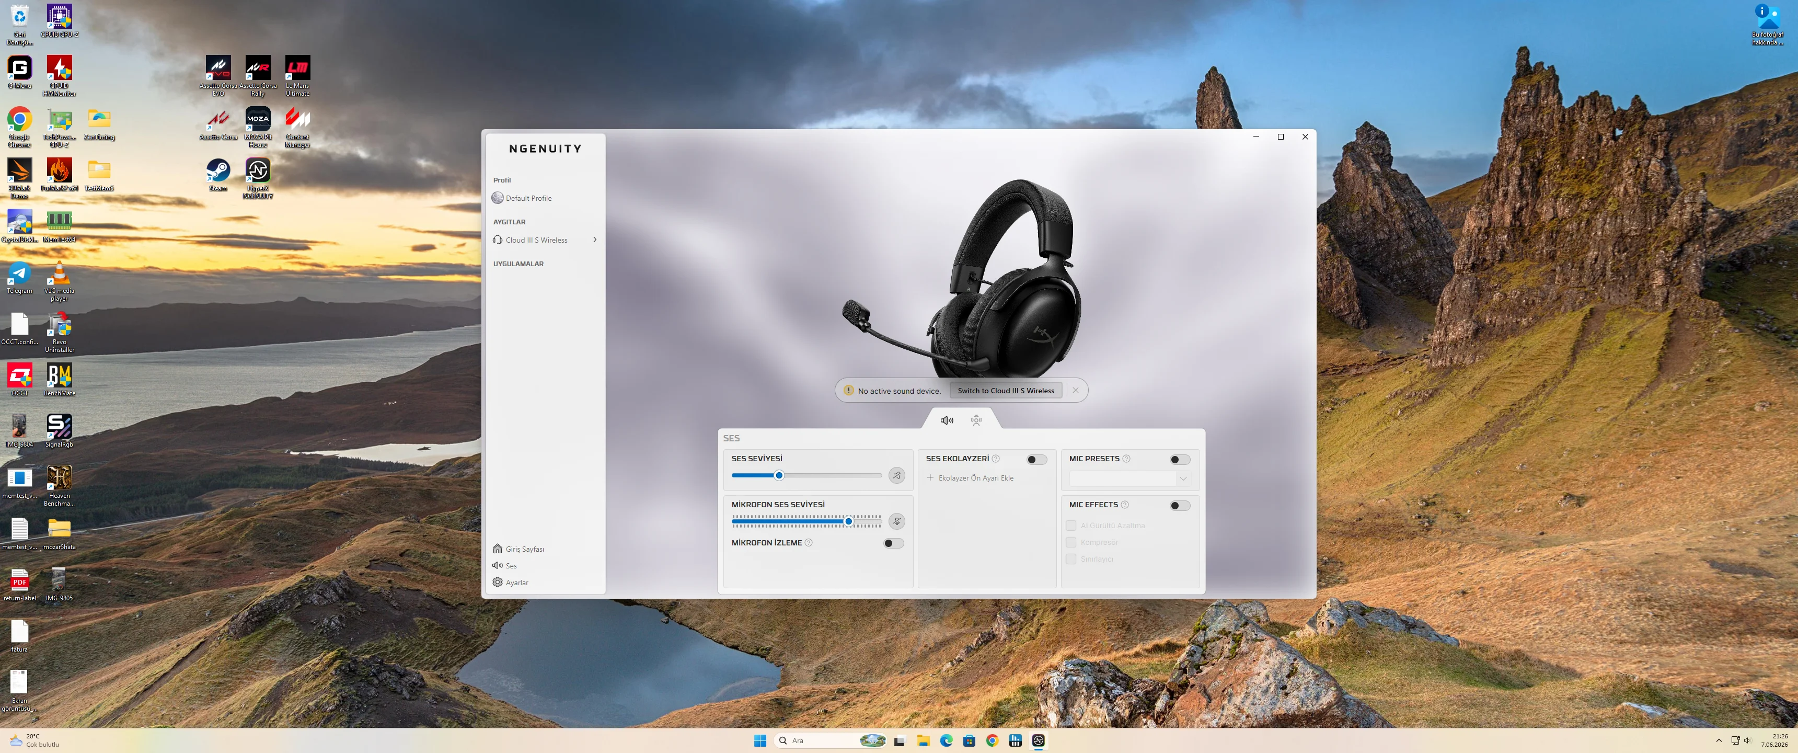Open help for Ses Ekolayzeri
The width and height of the screenshot is (1798, 753).
click(x=996, y=459)
